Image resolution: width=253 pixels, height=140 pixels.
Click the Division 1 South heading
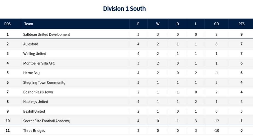pos(124,9)
